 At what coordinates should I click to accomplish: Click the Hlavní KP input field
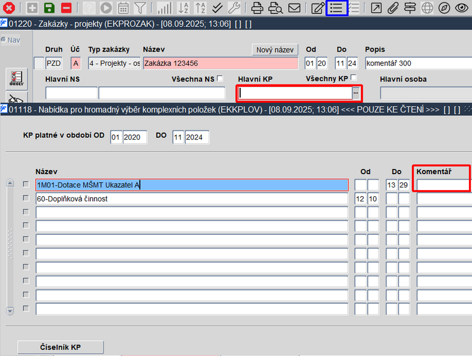[295, 93]
